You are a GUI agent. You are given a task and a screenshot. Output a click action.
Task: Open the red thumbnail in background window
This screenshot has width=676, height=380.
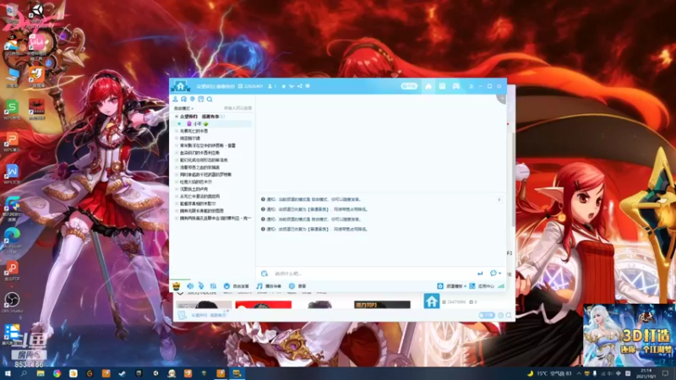point(263,305)
